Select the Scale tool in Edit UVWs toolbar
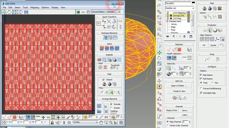This screenshot has height=128, width=229. (14, 12)
